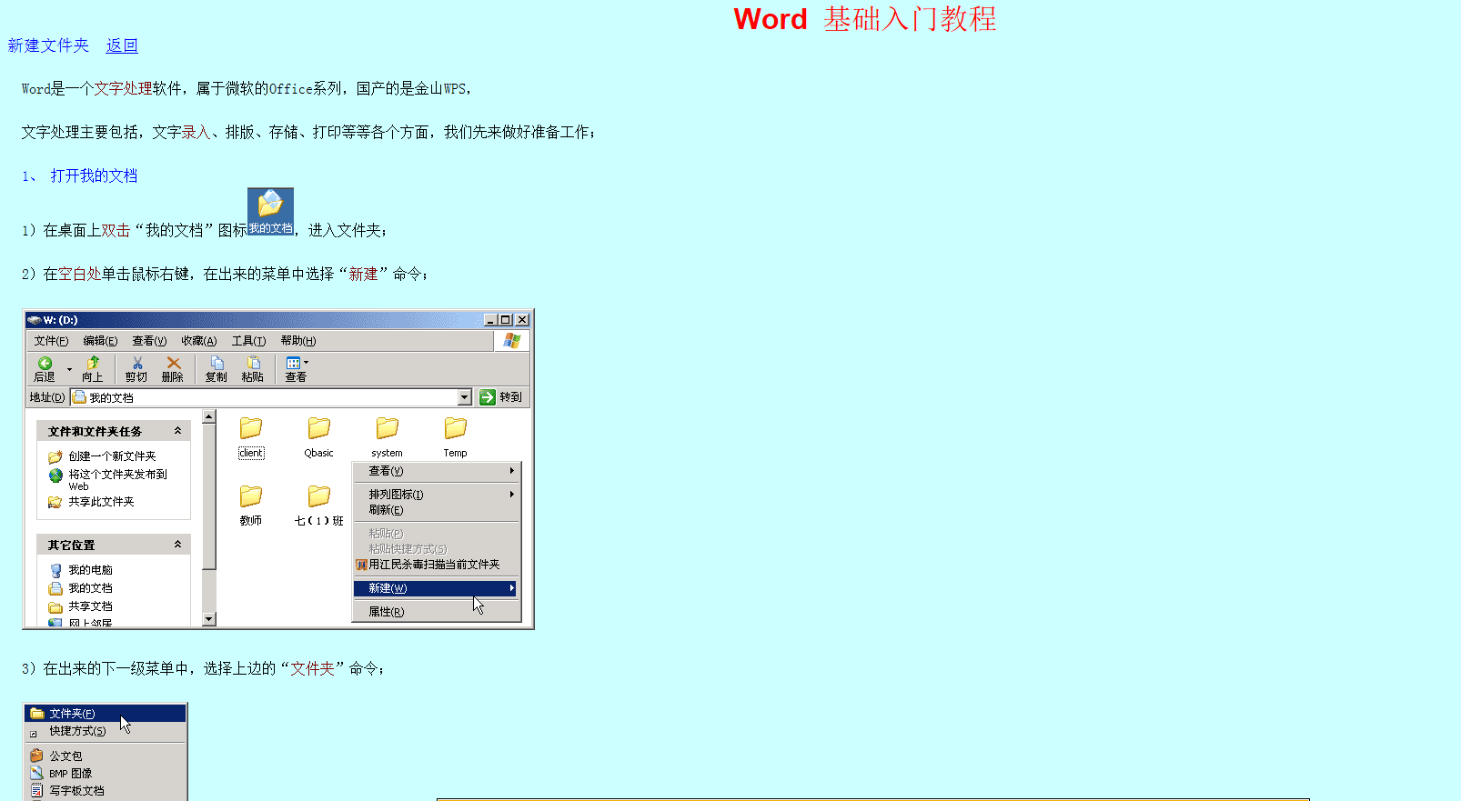Open the address bar dropdown arrow
This screenshot has height=801, width=1461.
tap(465, 397)
